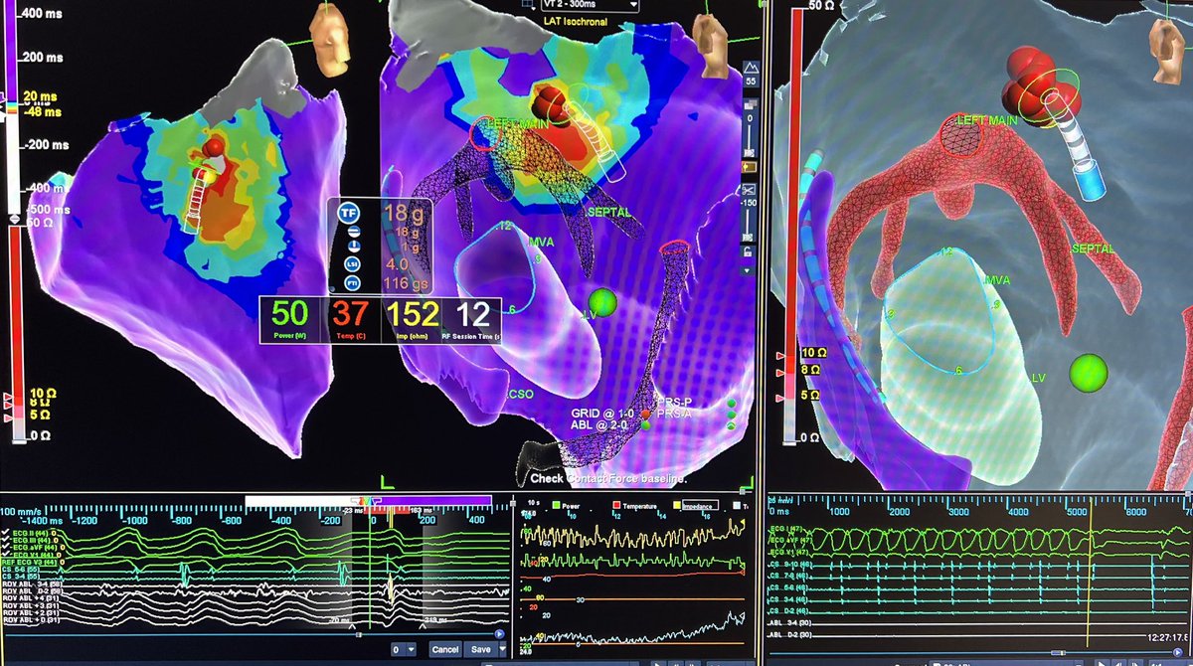
Task: Click the Save button
Action: (x=480, y=649)
